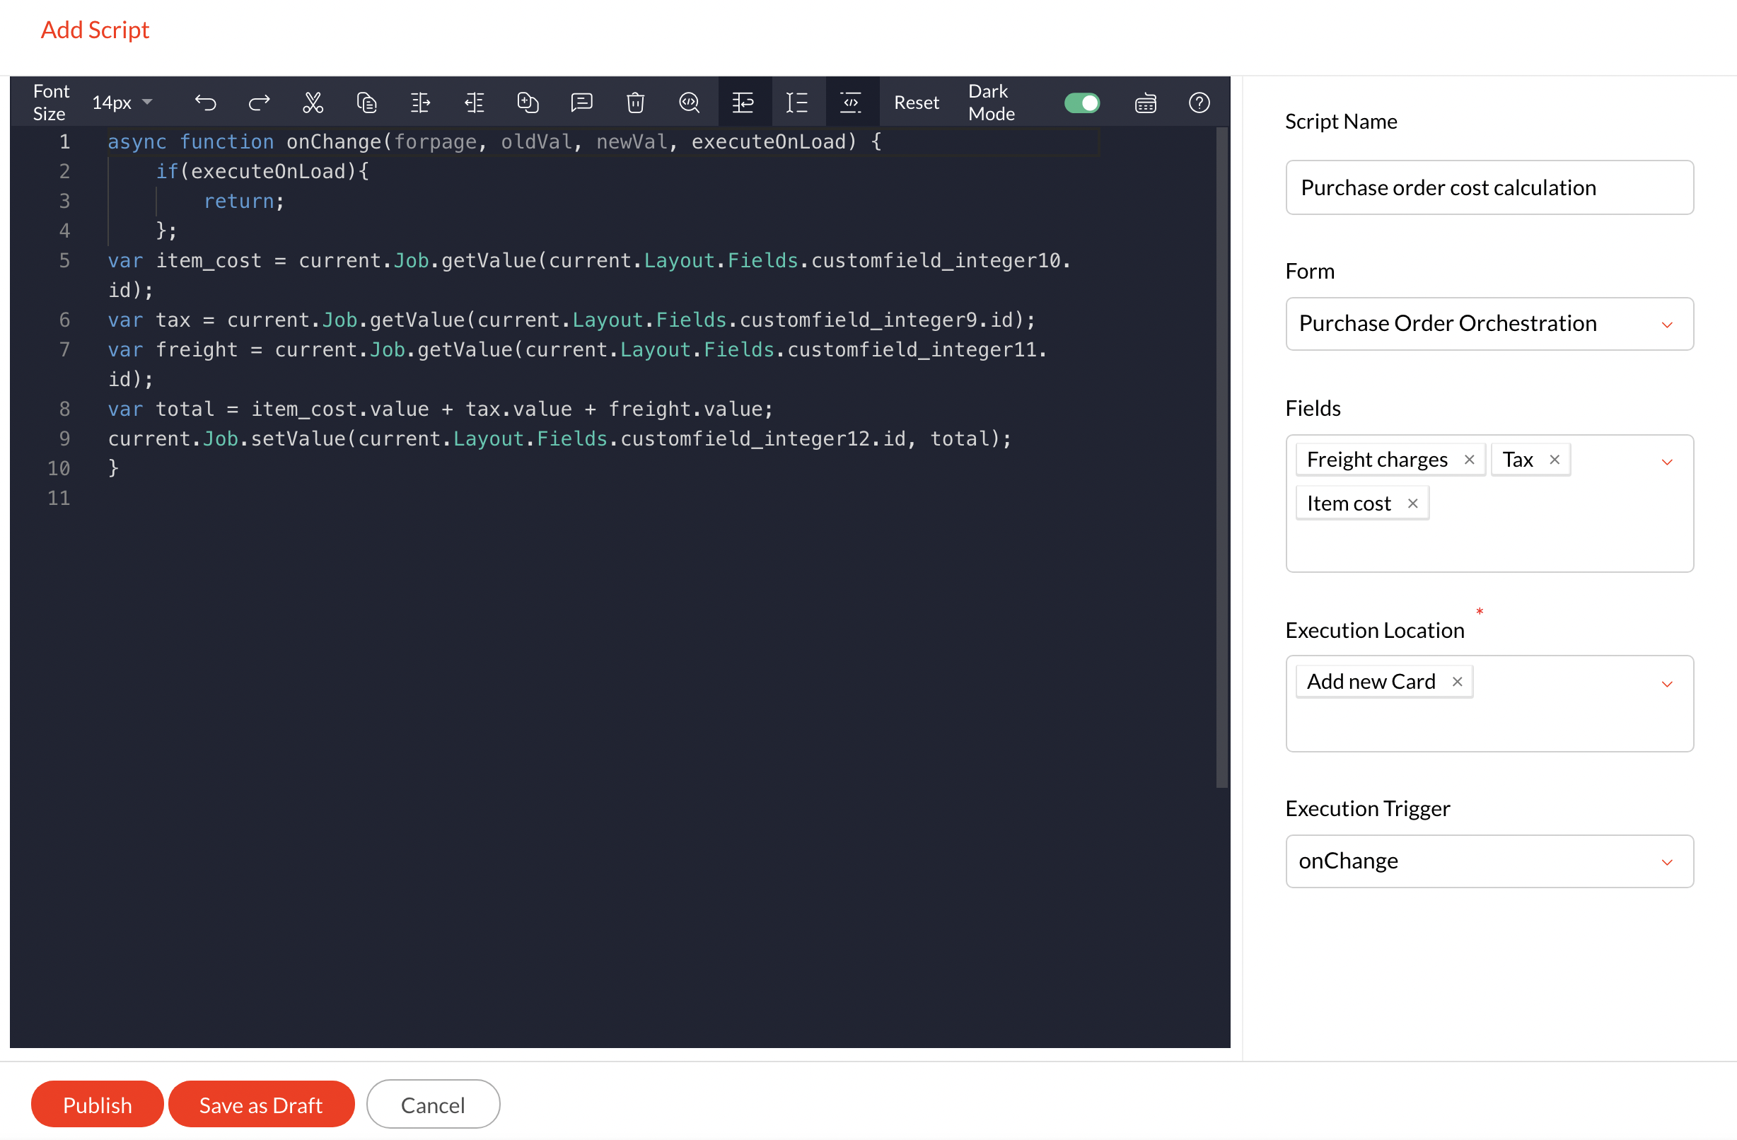Click the editor vertical scrollbar

pyautogui.click(x=1221, y=458)
